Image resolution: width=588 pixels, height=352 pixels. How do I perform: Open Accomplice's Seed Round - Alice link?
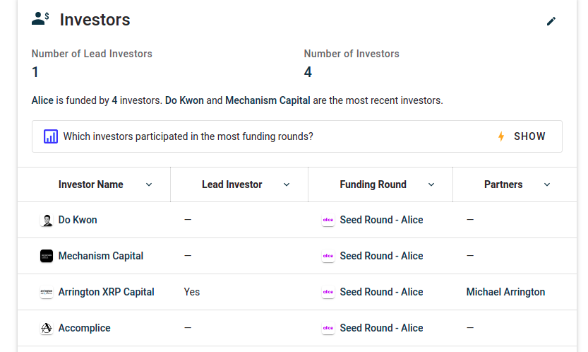(x=381, y=328)
